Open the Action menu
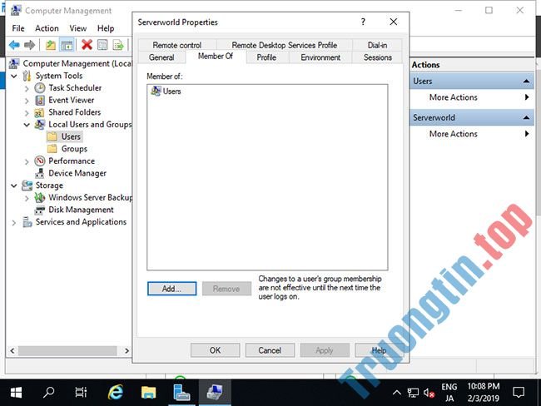This screenshot has width=541, height=406. coord(47,28)
